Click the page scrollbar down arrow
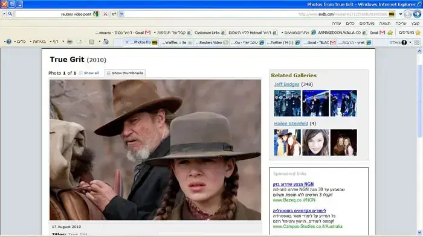The image size is (423, 237). (419, 232)
